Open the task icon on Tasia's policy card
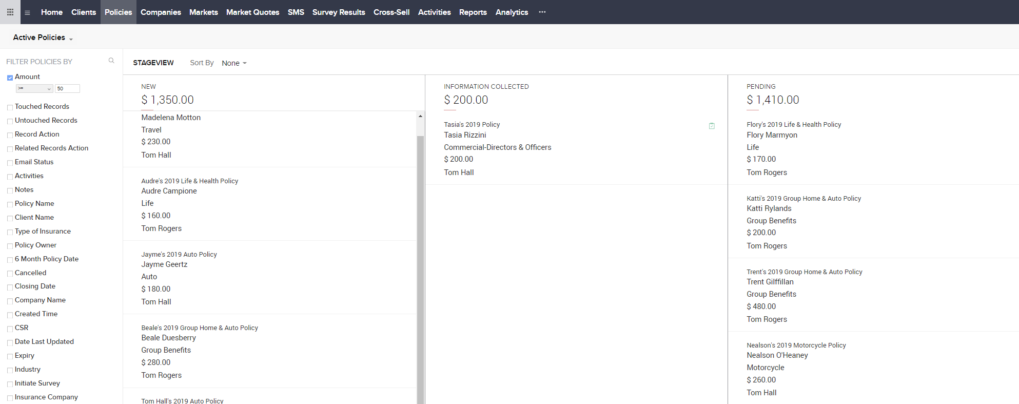 click(712, 126)
